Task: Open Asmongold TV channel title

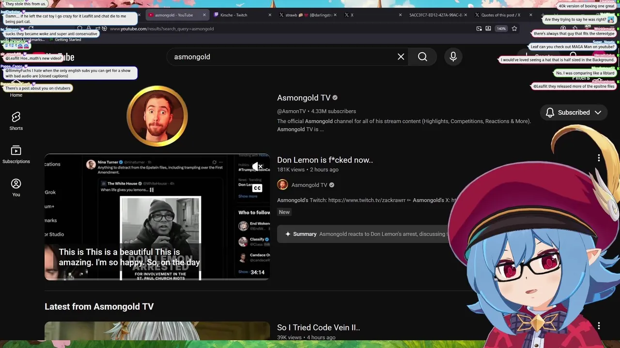Action: (x=304, y=98)
